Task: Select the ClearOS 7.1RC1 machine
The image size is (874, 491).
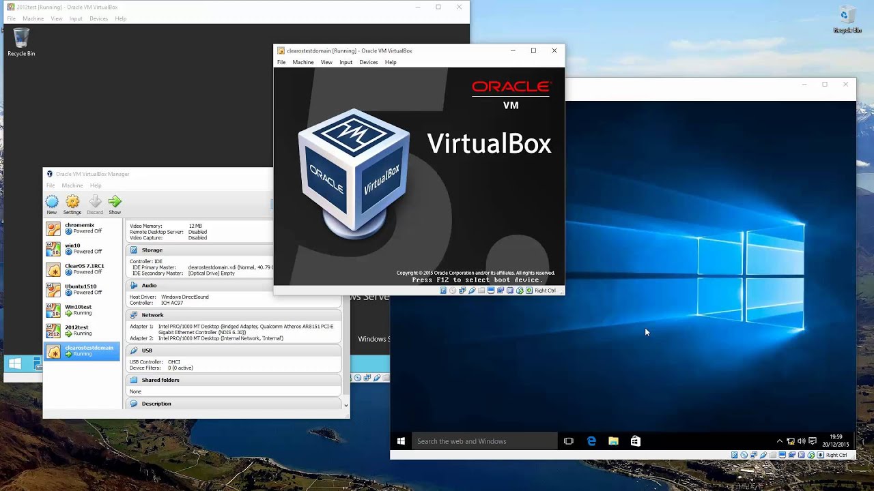Action: (82, 269)
